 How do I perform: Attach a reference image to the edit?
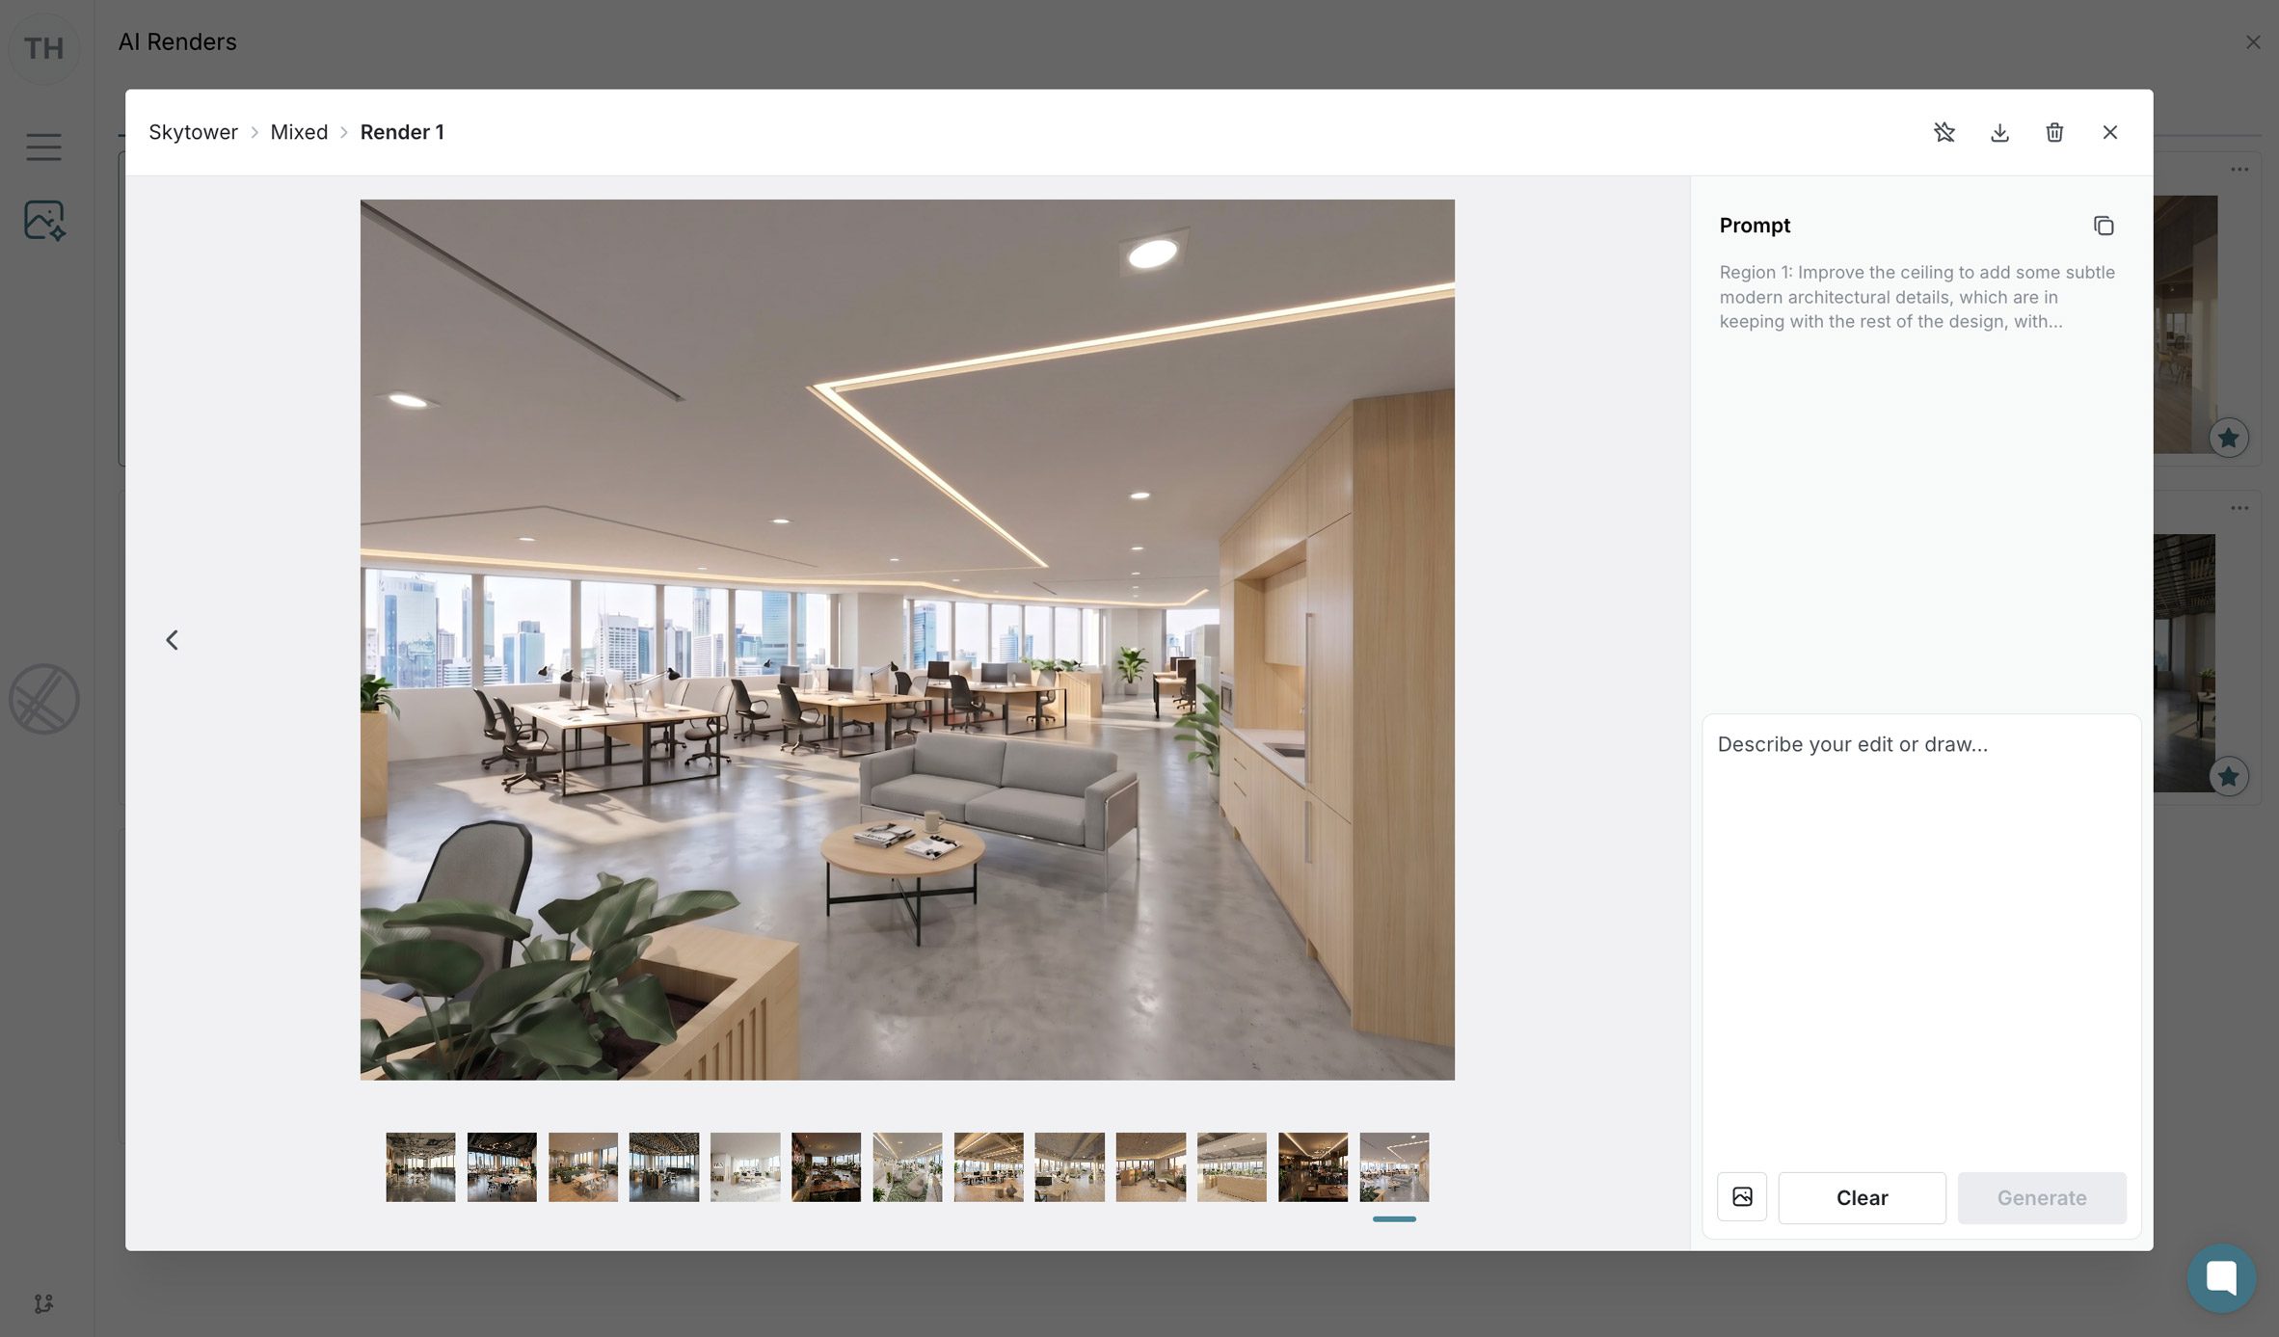point(1742,1197)
